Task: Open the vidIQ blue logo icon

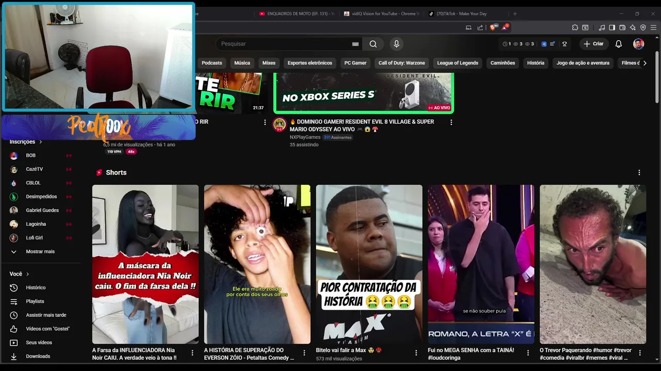Action: click(x=544, y=44)
